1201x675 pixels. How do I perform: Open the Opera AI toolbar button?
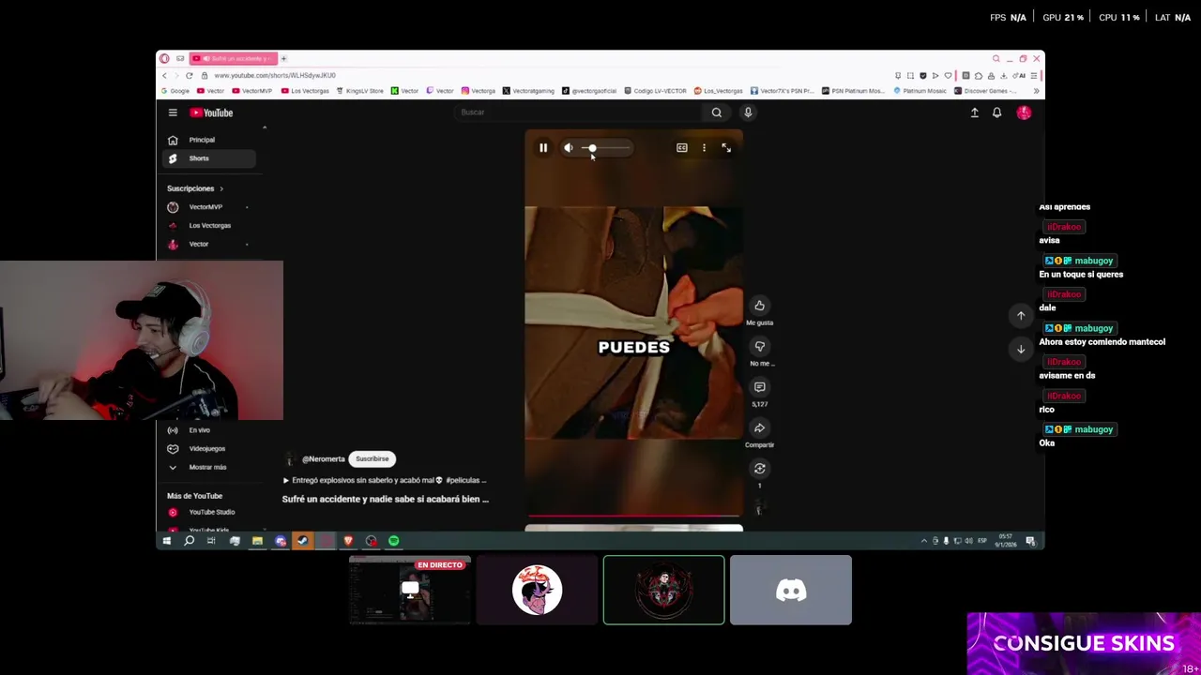click(x=1020, y=75)
